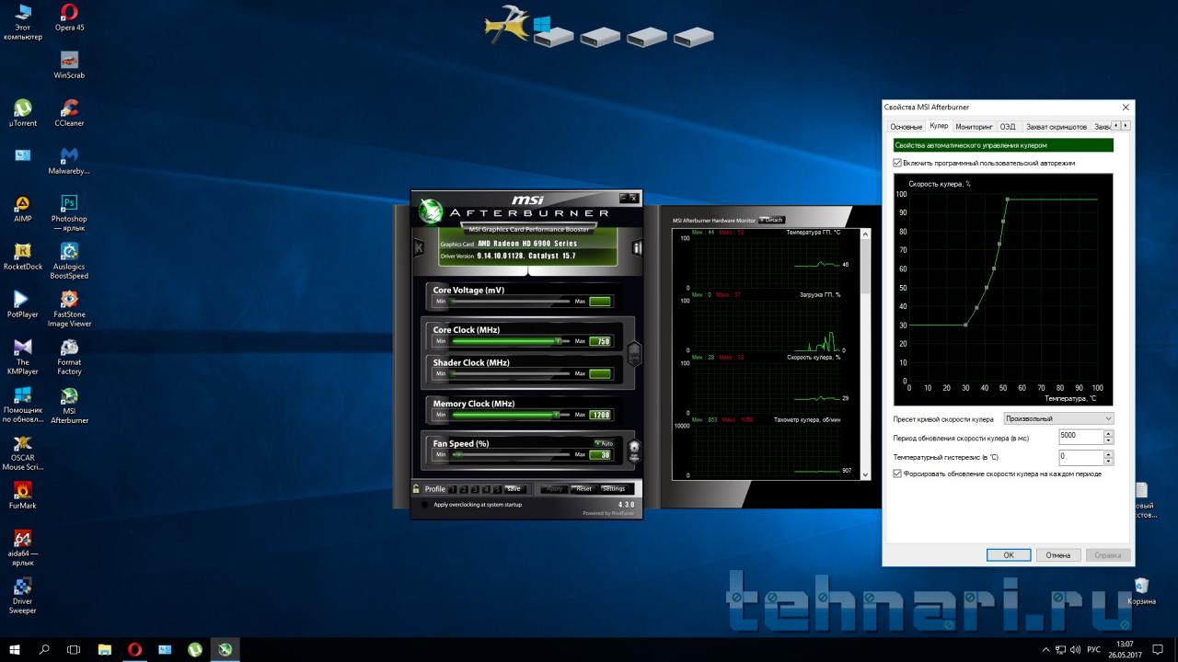Toggle the clock link button between Core and Shader
The image size is (1178, 662).
[633, 353]
